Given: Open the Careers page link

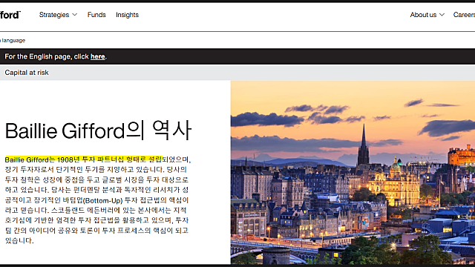Looking at the screenshot, I should [464, 15].
